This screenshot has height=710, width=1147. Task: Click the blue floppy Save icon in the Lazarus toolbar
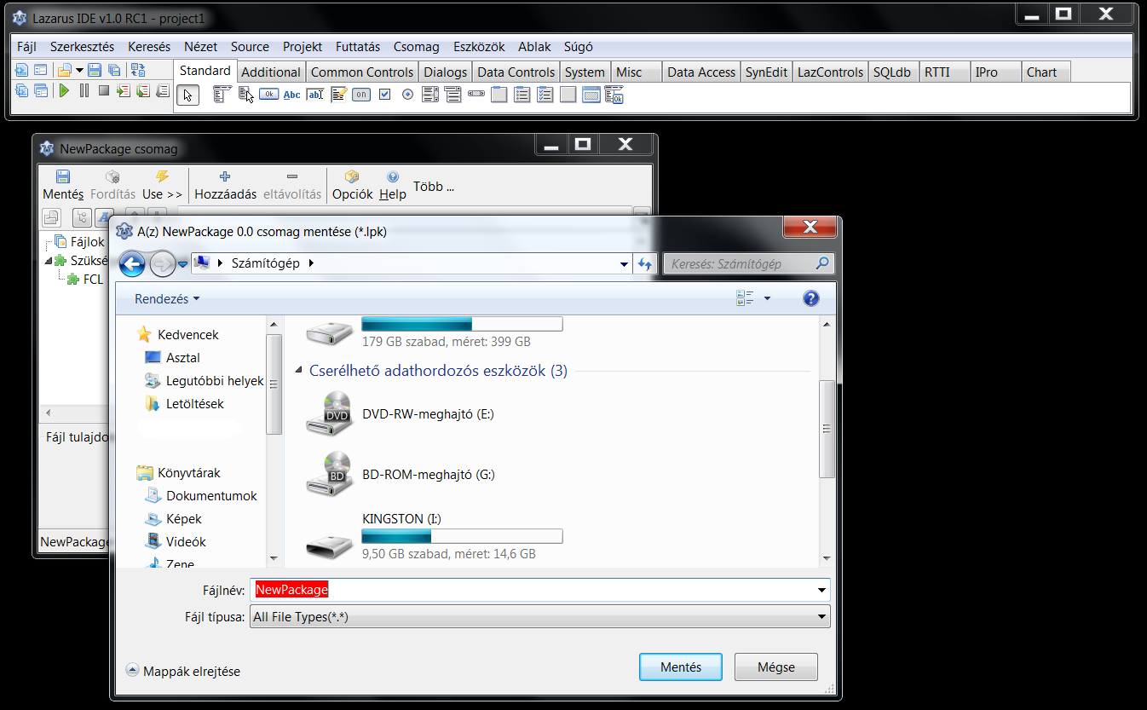[x=95, y=70]
